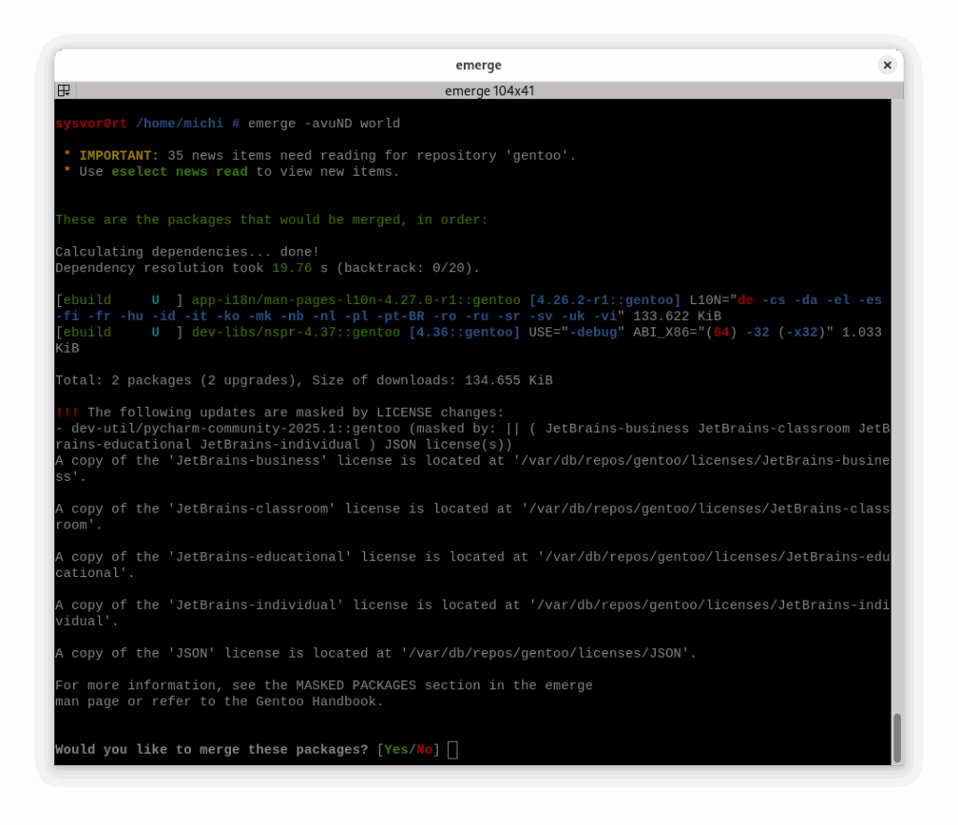Click the cursor block after the prompt
Viewport: 958px width, 825px height.
click(453, 750)
